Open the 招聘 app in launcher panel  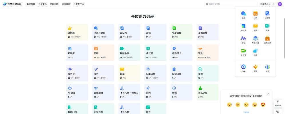point(255,68)
